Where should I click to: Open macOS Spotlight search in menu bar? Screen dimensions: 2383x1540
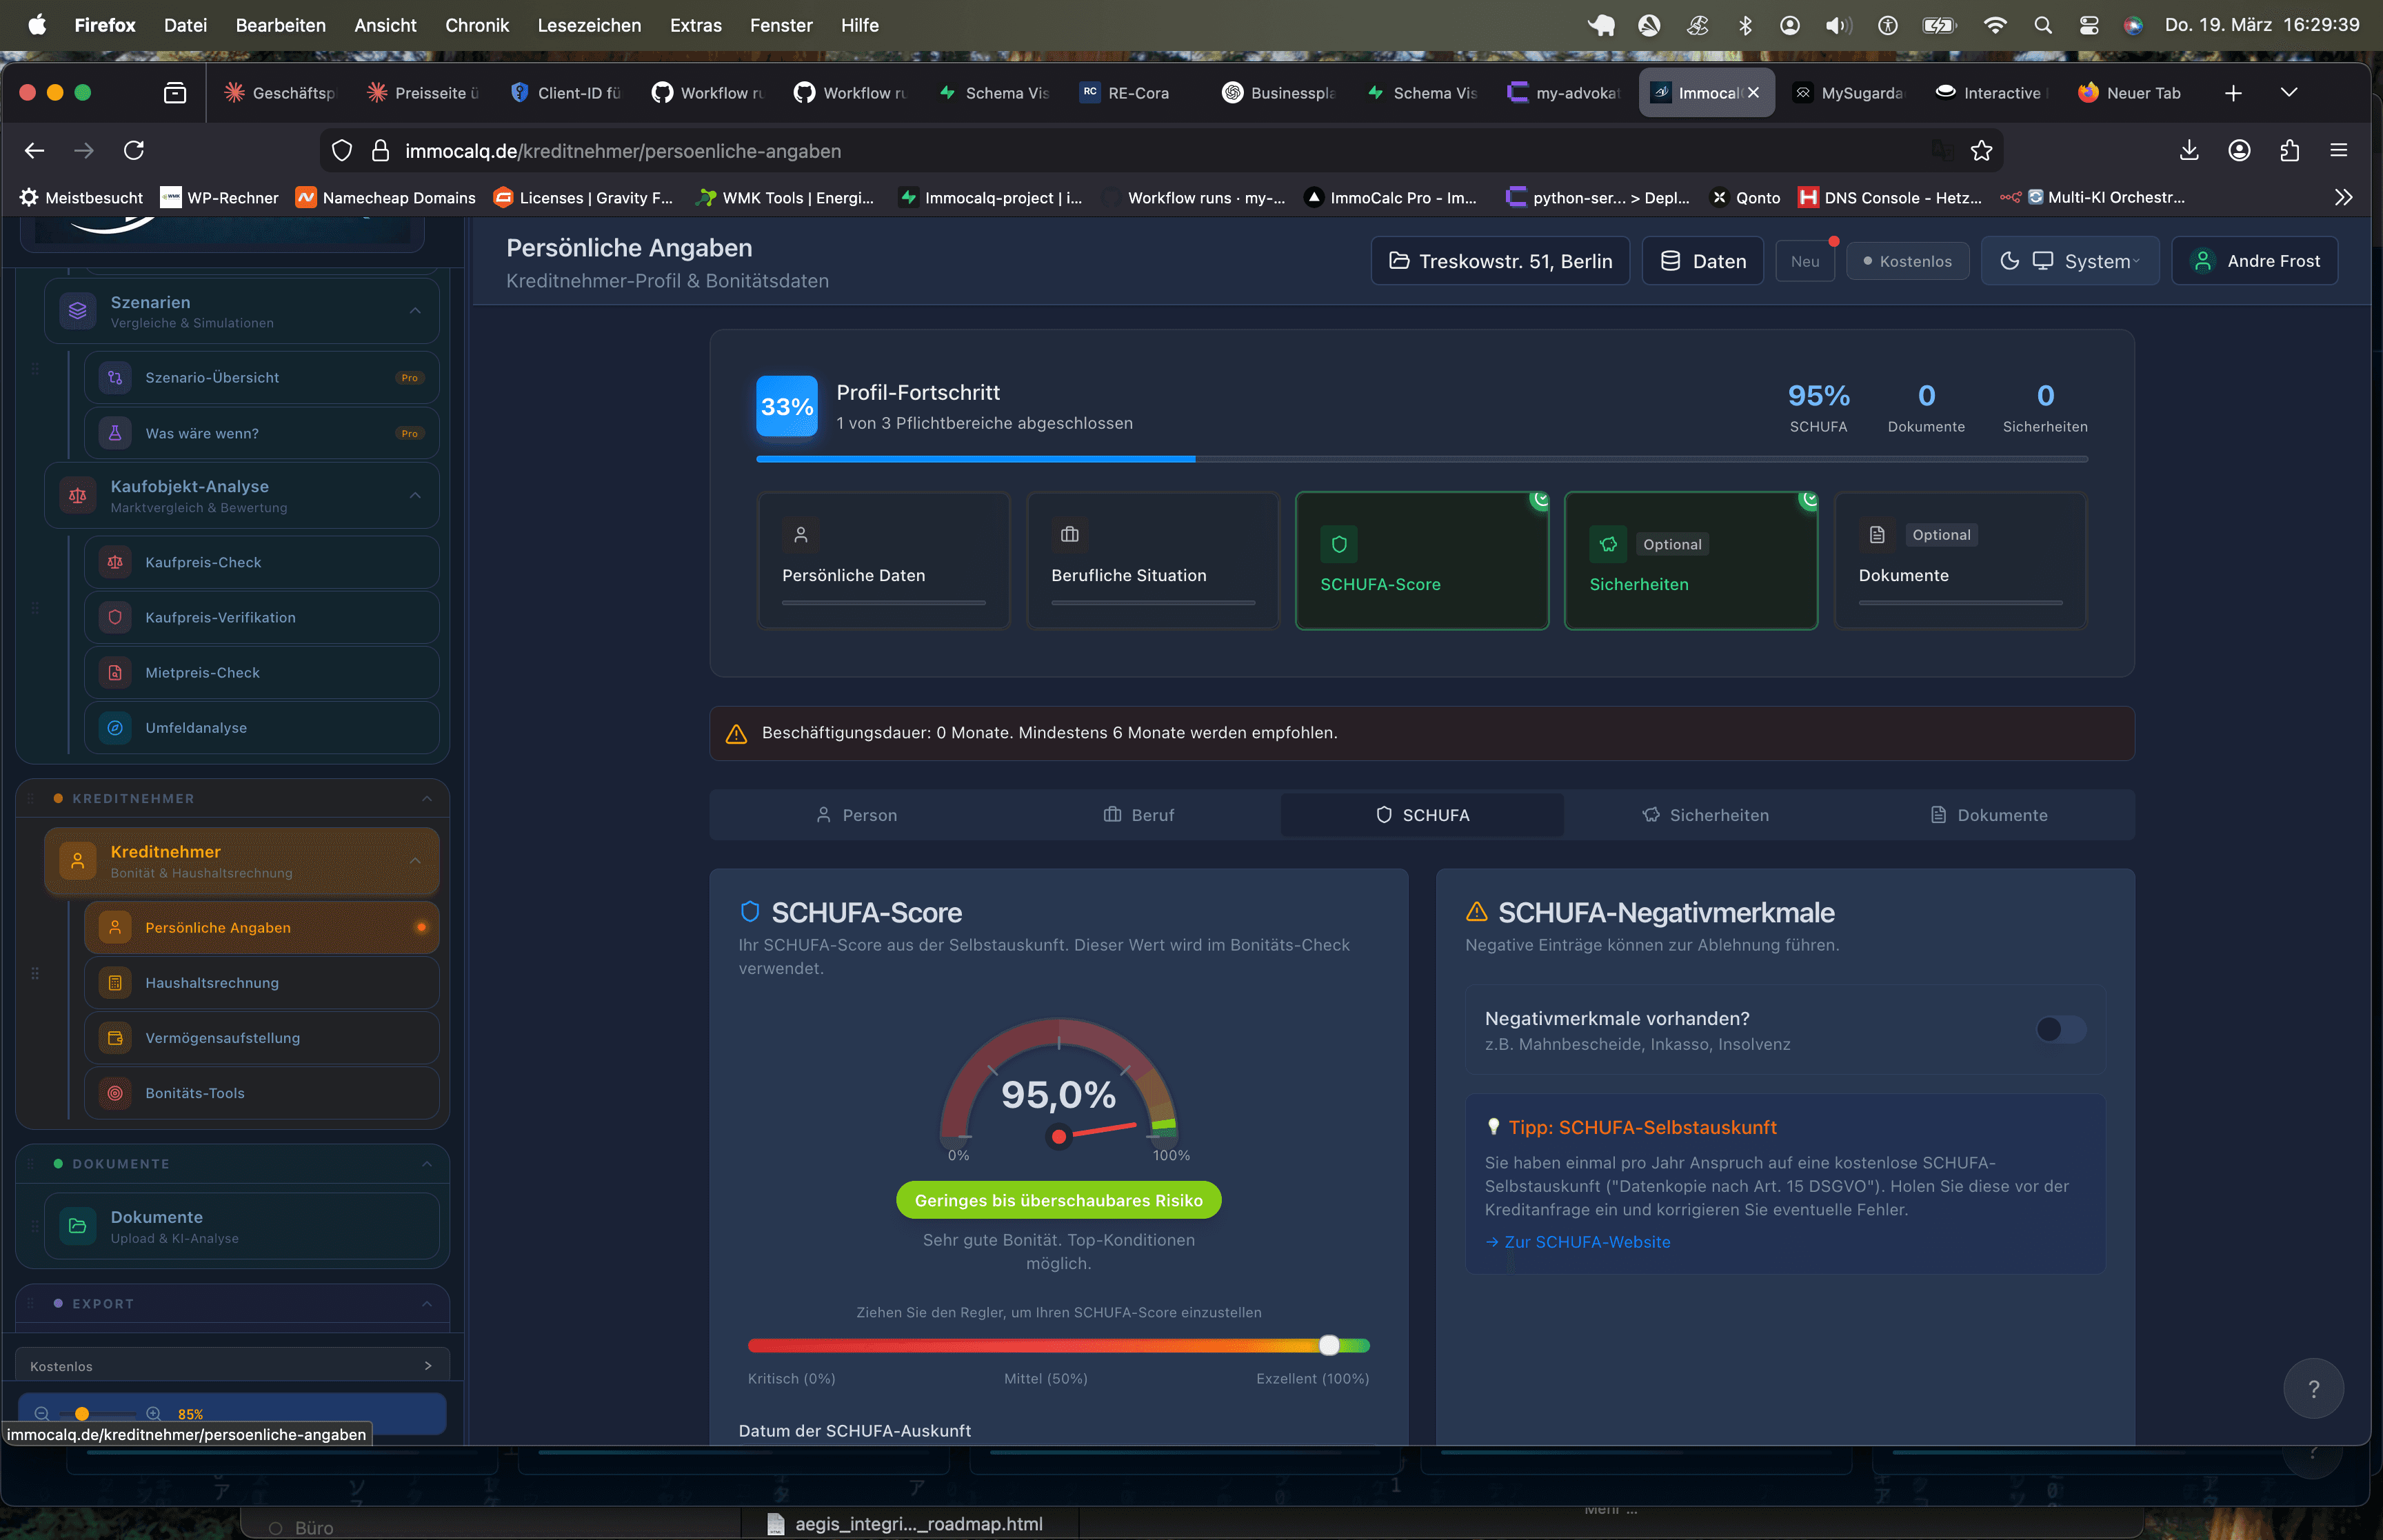(2043, 25)
